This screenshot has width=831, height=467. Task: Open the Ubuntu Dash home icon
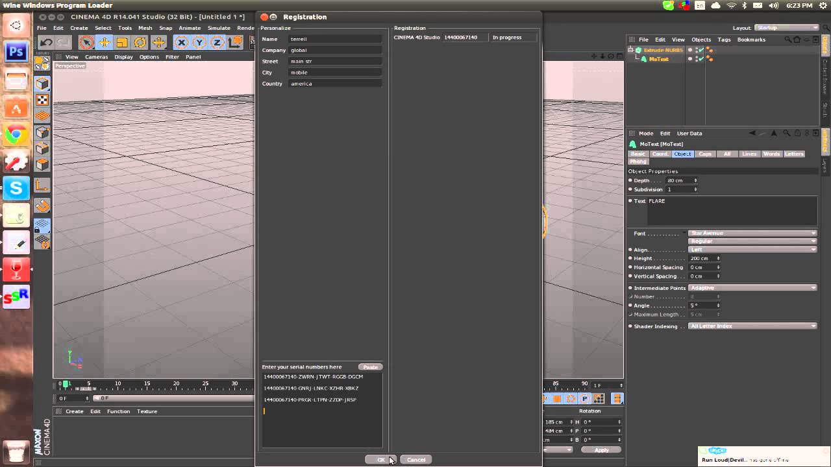(x=16, y=25)
